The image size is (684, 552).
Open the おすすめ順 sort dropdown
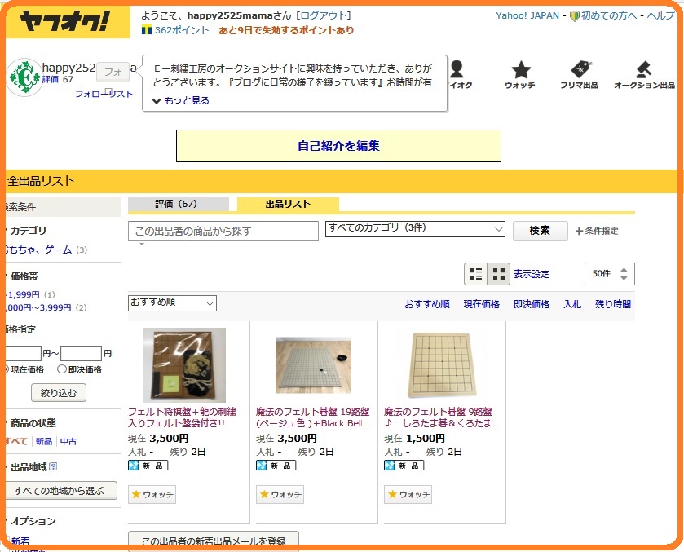pos(172,302)
